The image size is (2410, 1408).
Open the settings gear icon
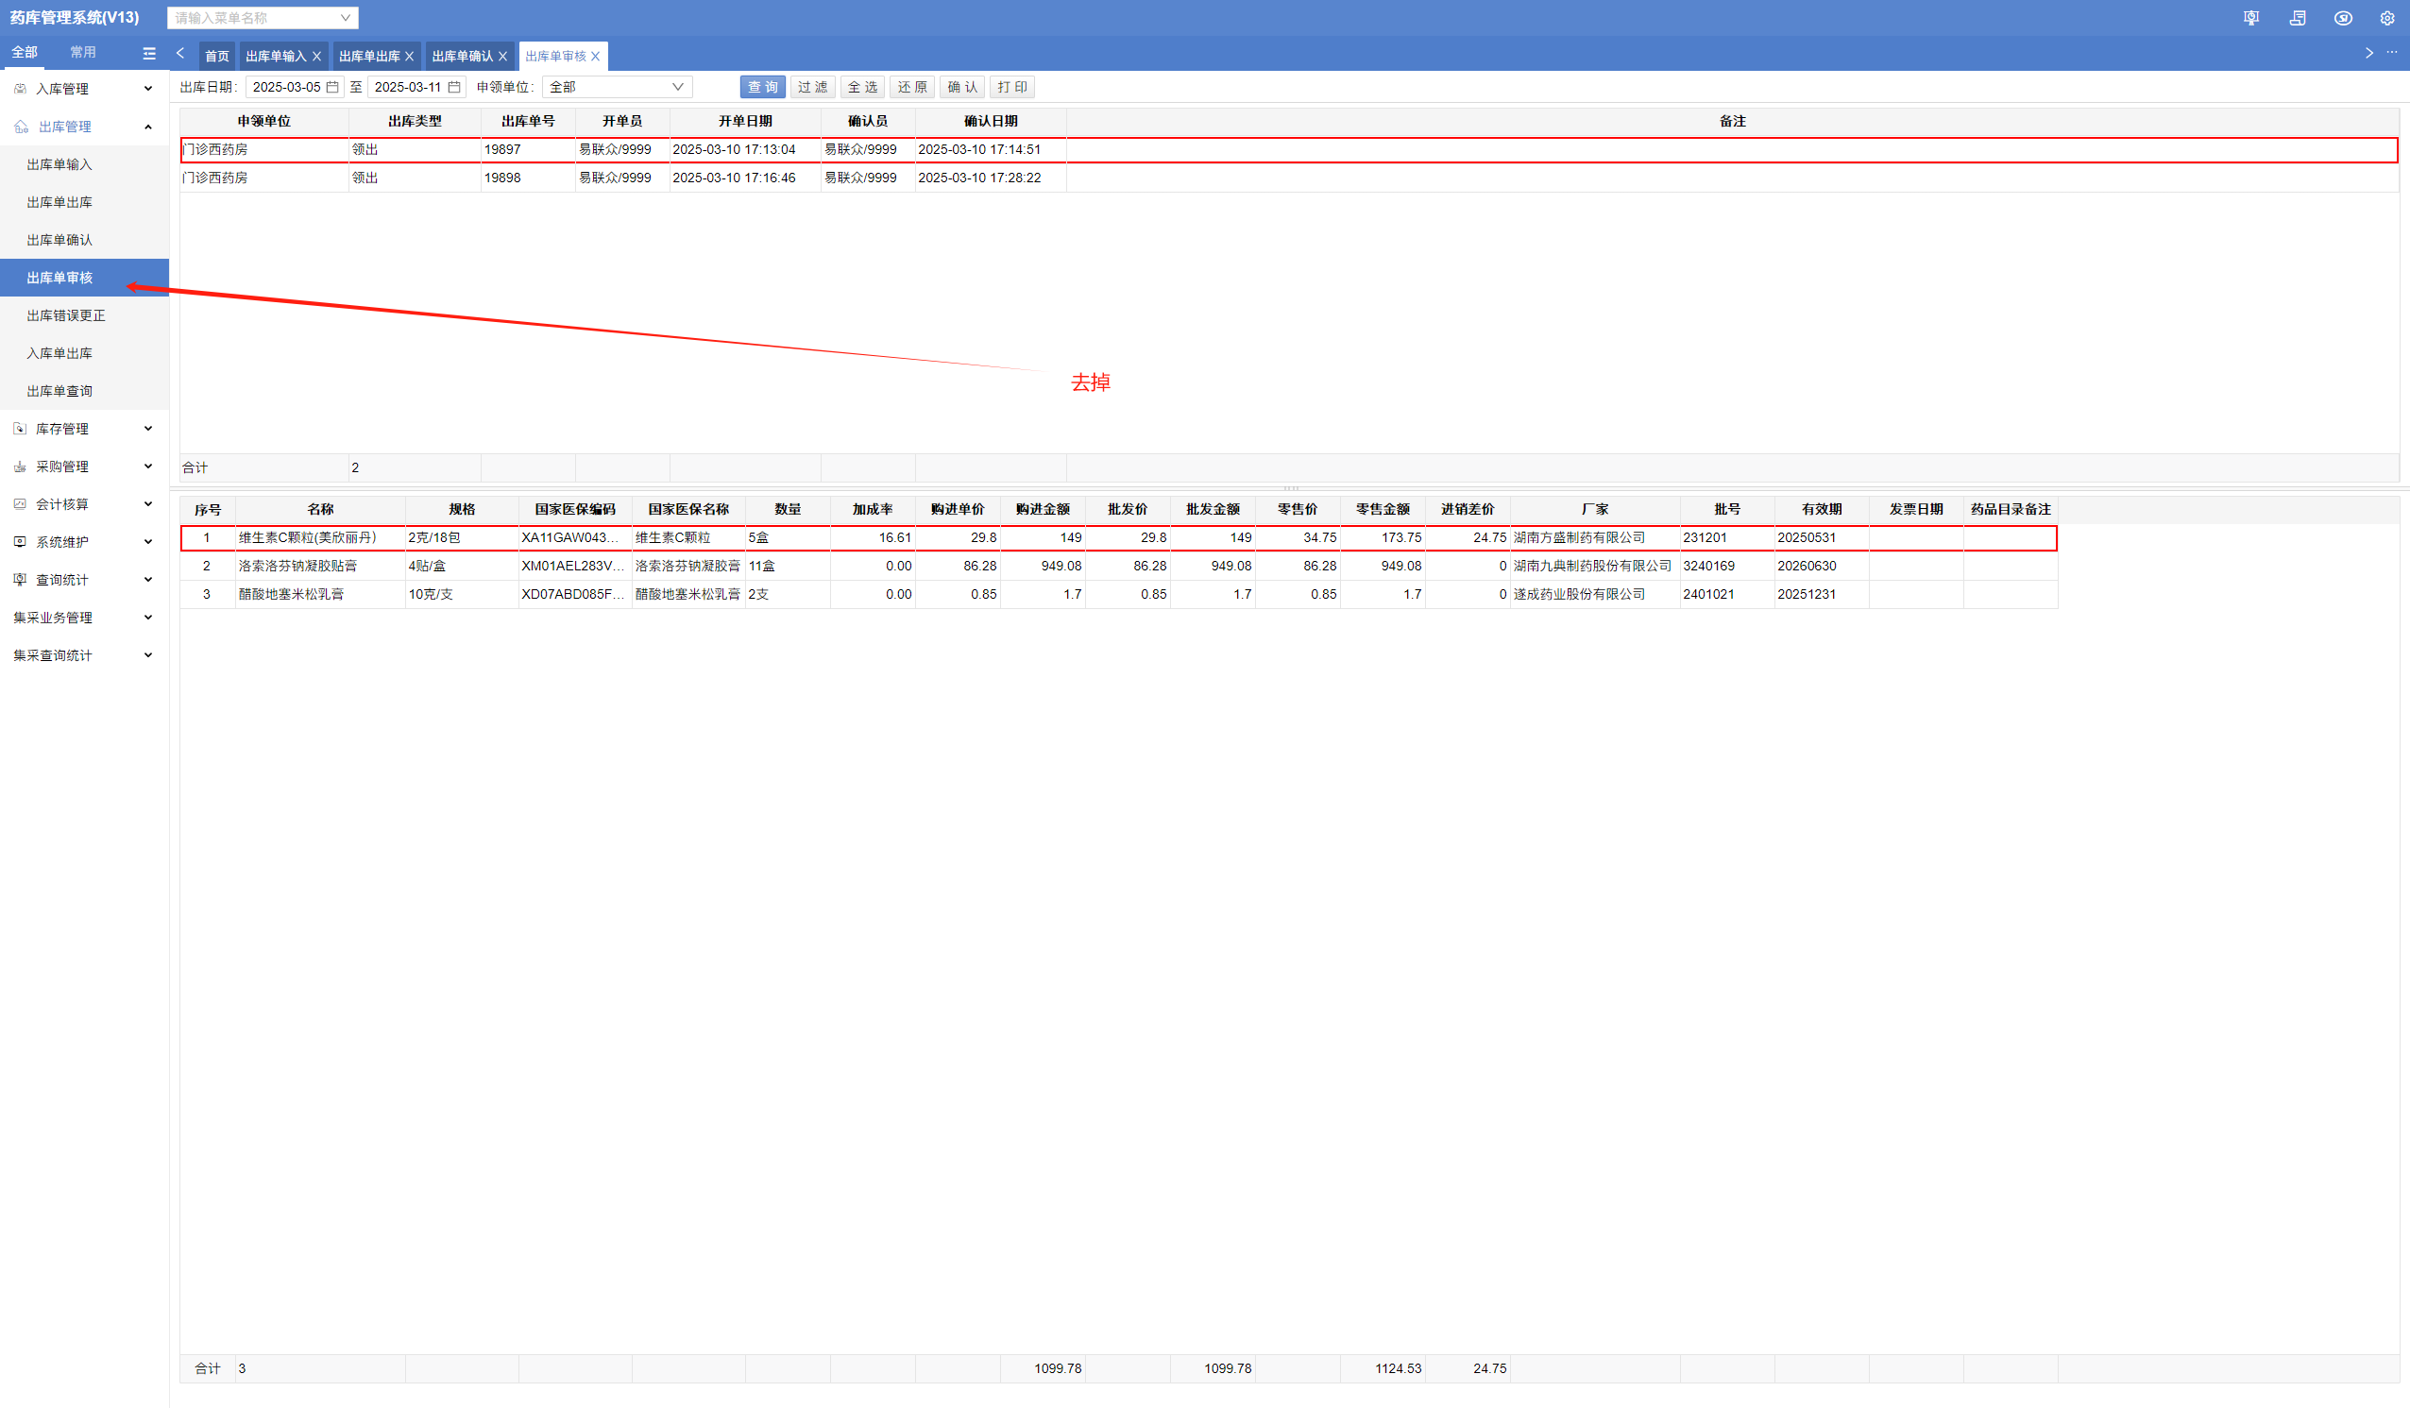coord(2387,18)
